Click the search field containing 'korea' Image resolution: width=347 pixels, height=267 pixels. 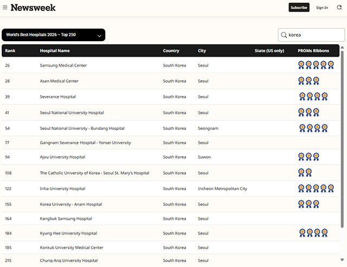[x=314, y=35]
